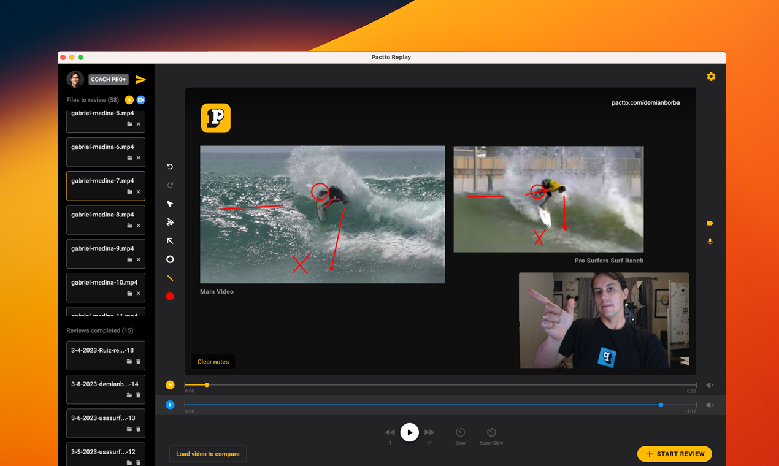Screen dimensions: 779x466
Task: Step back one frame with -1 button
Action: [x=389, y=432]
